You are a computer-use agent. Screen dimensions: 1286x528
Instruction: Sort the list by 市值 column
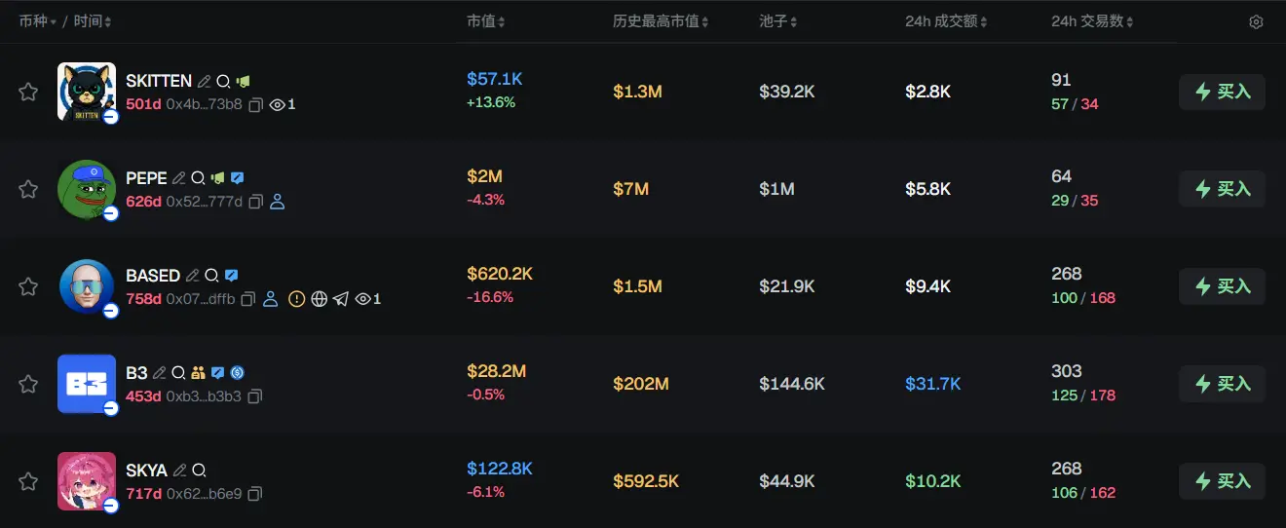(485, 21)
